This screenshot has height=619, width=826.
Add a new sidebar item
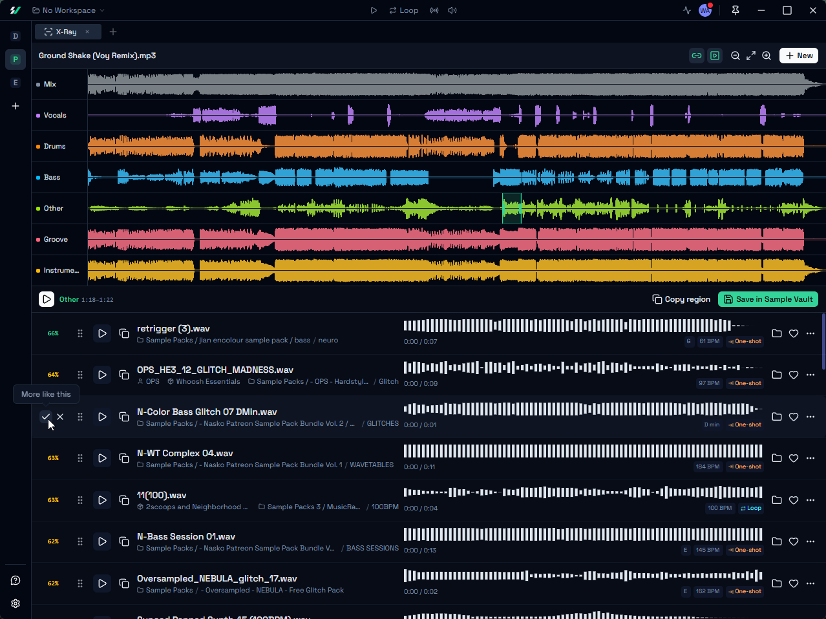click(x=16, y=106)
